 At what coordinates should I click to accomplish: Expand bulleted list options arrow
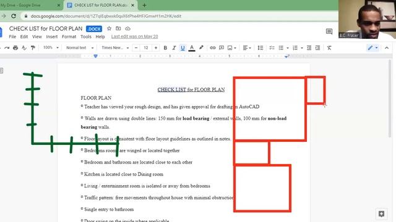tap(288, 48)
